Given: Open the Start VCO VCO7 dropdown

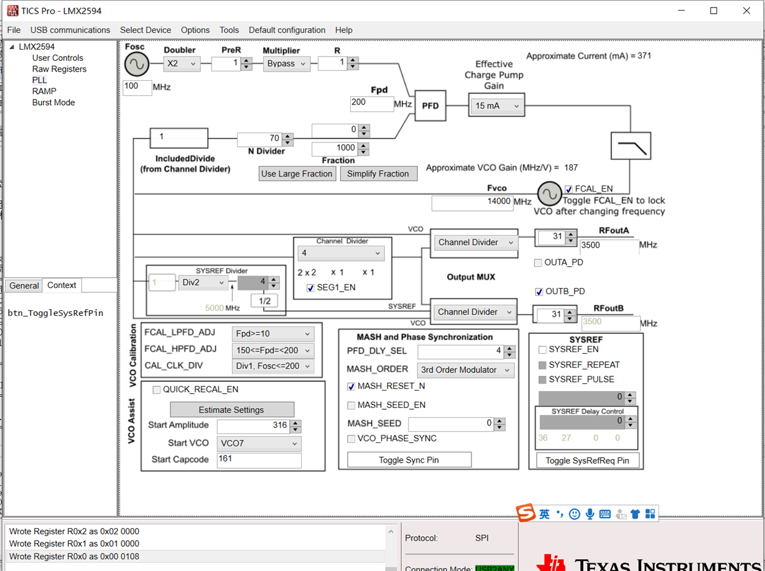Looking at the screenshot, I should (259, 444).
